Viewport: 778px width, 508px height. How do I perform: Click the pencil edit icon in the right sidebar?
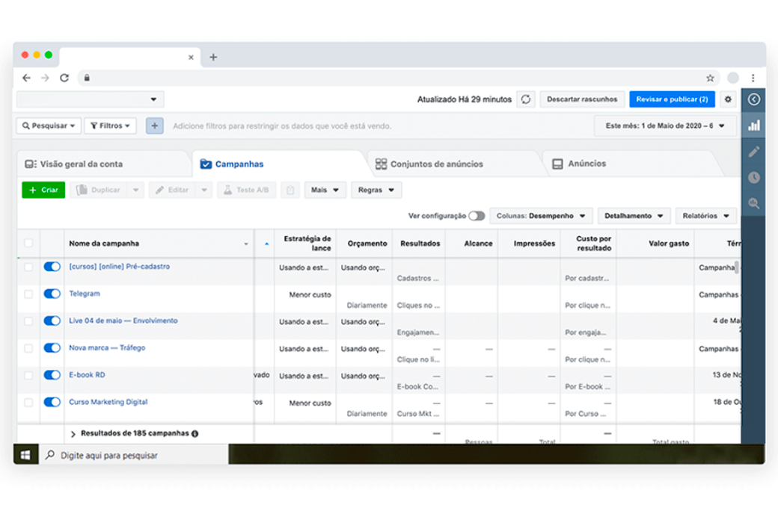[754, 152]
